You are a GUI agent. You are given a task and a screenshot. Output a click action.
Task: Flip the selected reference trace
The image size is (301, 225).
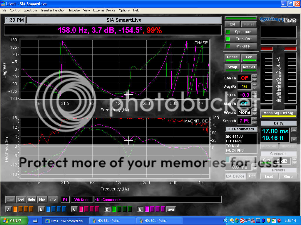pyautogui.click(x=42, y=200)
